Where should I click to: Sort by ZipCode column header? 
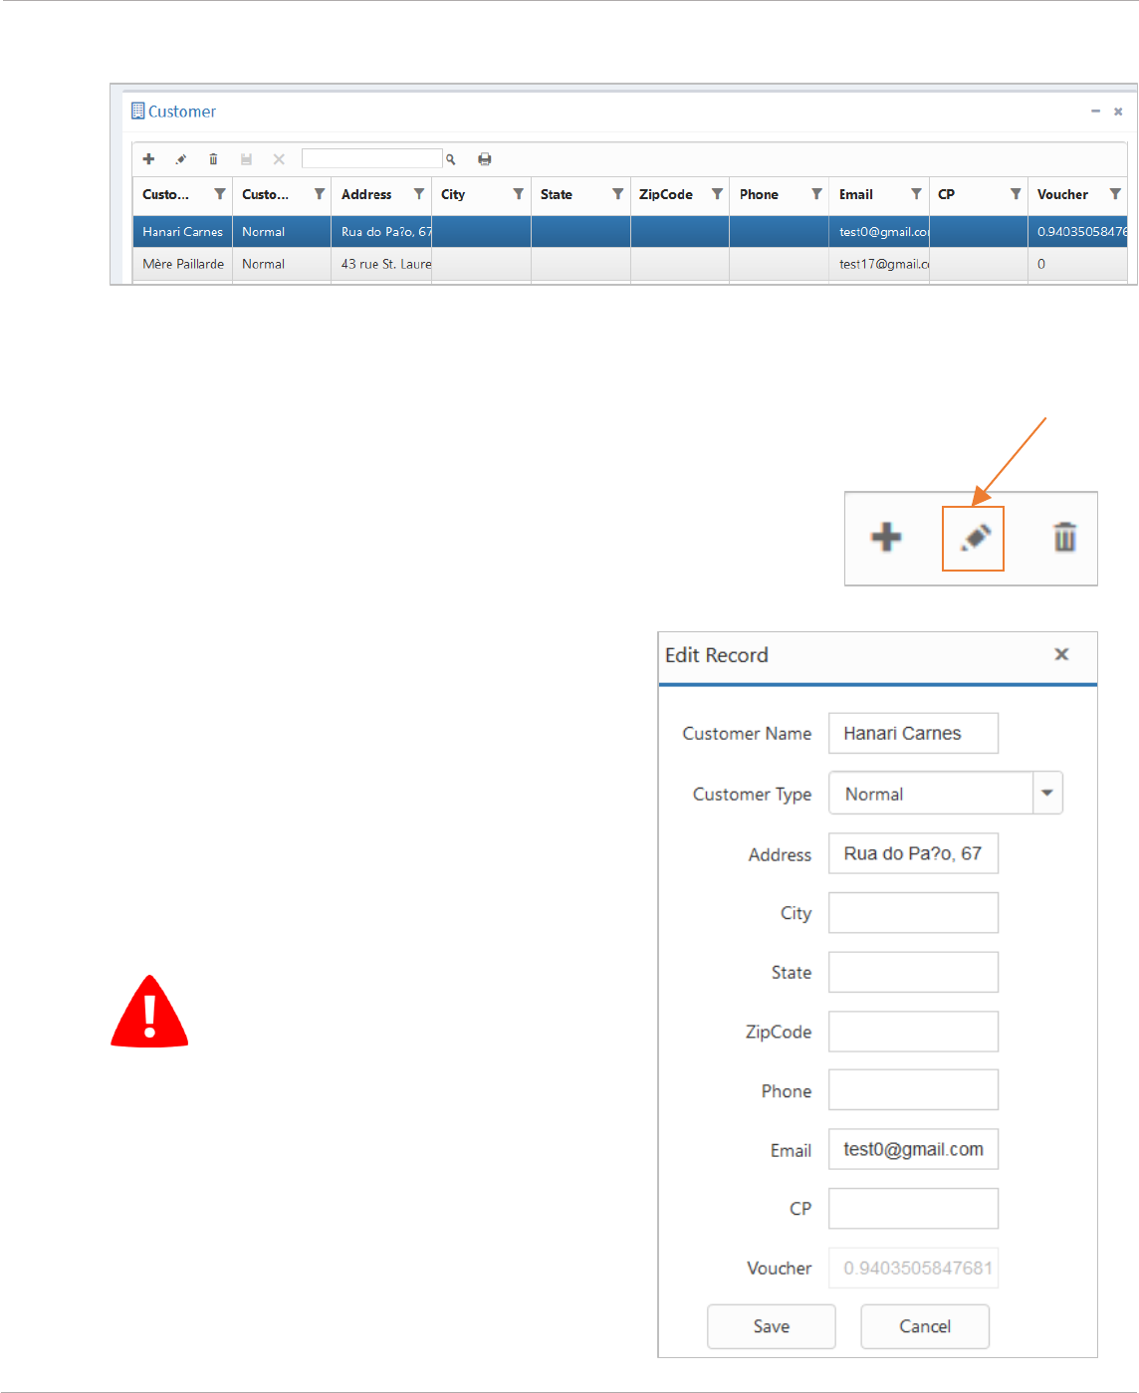tap(666, 194)
